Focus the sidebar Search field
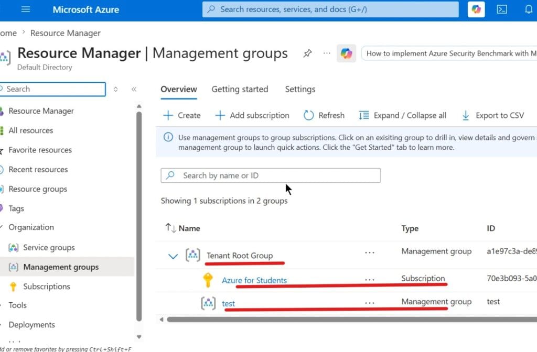 point(53,89)
